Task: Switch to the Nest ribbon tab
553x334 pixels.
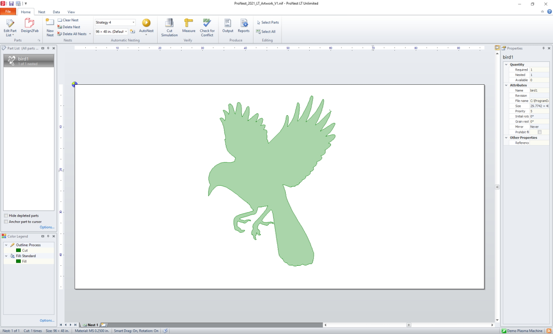Action: coord(42,12)
